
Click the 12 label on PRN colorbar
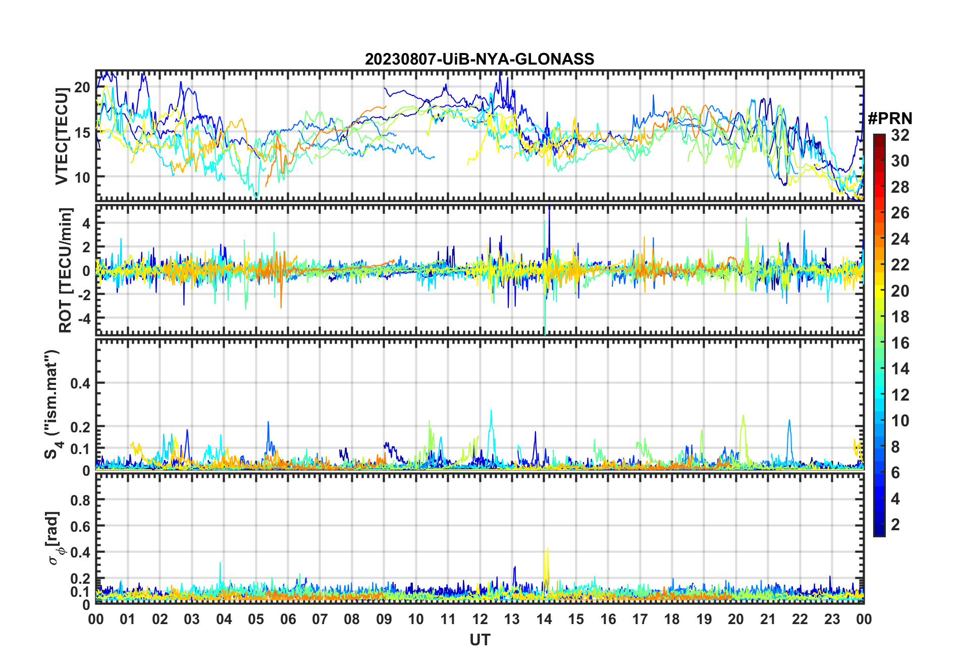(x=900, y=395)
